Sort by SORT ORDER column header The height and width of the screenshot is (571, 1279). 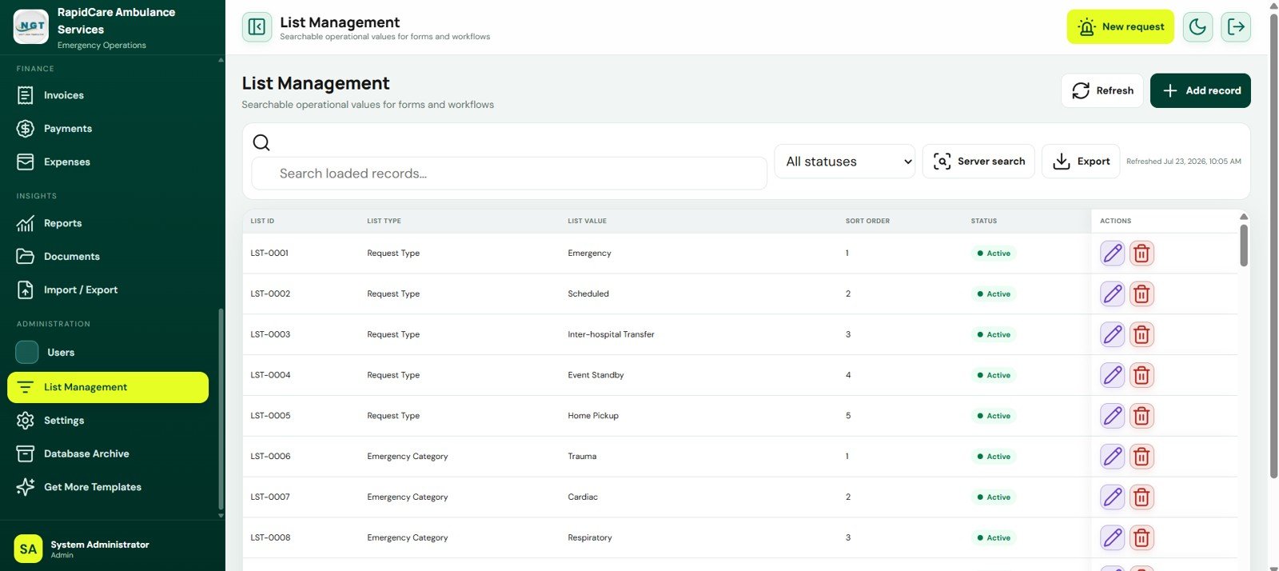[x=867, y=221]
